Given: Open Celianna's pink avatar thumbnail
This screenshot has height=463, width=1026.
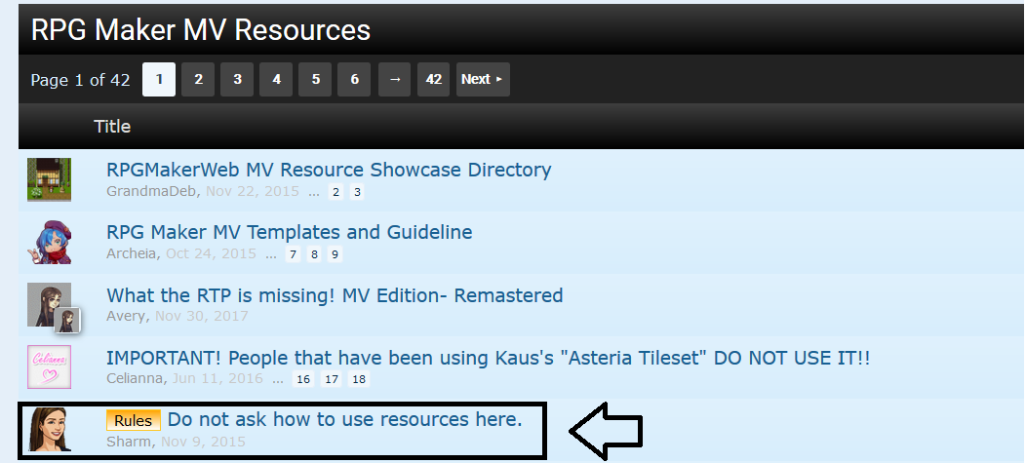Looking at the screenshot, I should tap(49, 367).
